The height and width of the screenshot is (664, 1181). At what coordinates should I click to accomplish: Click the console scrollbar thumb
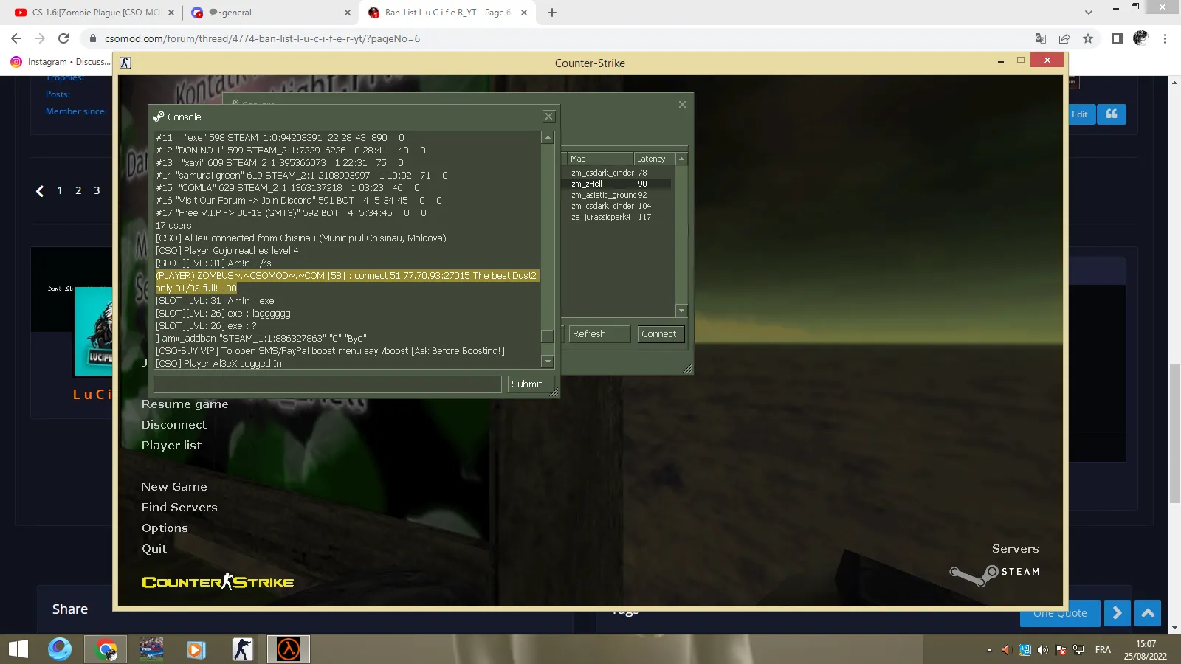tap(548, 336)
